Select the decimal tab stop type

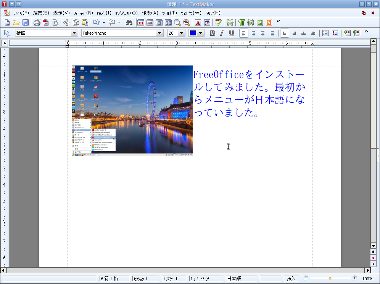[x=313, y=33]
